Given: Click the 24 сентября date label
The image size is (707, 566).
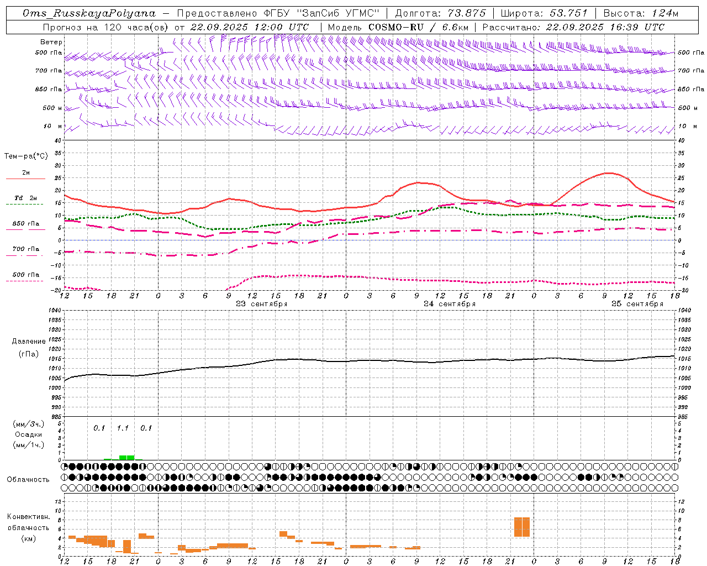Looking at the screenshot, I should tap(450, 304).
